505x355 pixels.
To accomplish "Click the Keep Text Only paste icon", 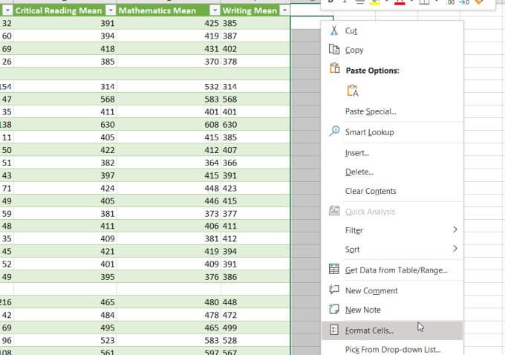I will click(353, 91).
